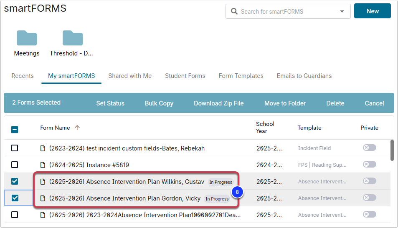The height and width of the screenshot is (228, 398).
Task: Click Absence Intervent... template in Wilkins row
Action: [322, 182]
